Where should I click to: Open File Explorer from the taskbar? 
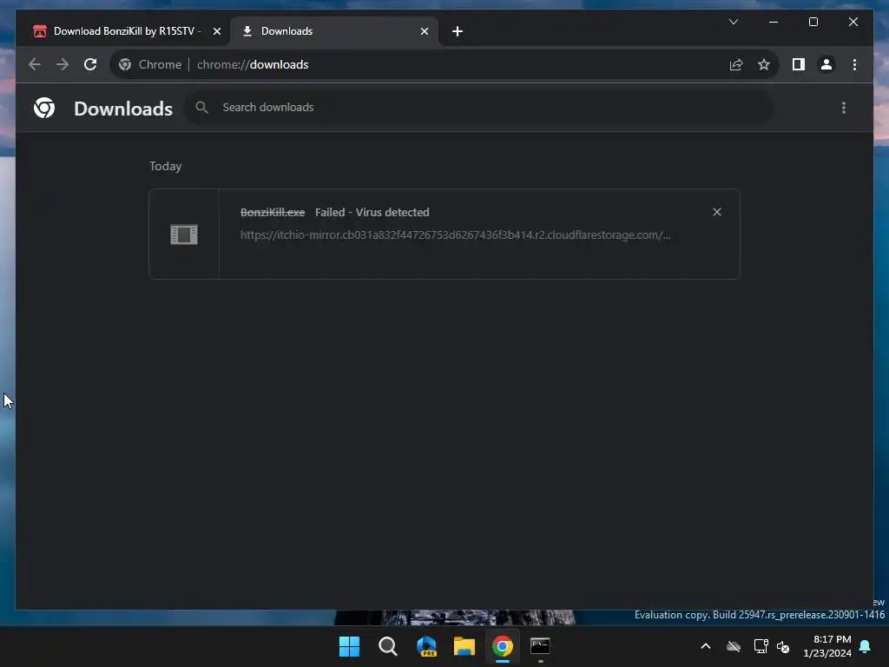tap(464, 646)
